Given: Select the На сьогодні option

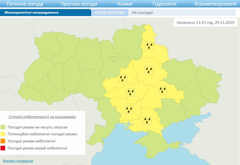Looking at the screenshot, I should 139,12.
